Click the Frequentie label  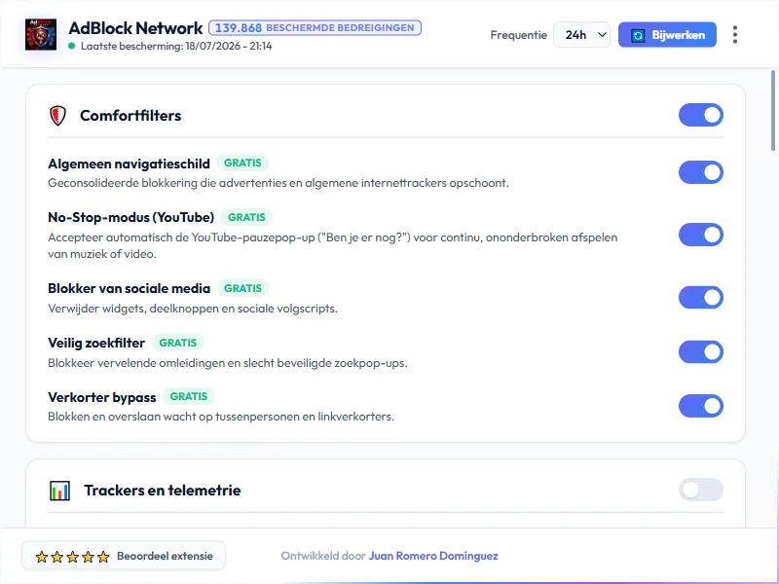point(518,35)
